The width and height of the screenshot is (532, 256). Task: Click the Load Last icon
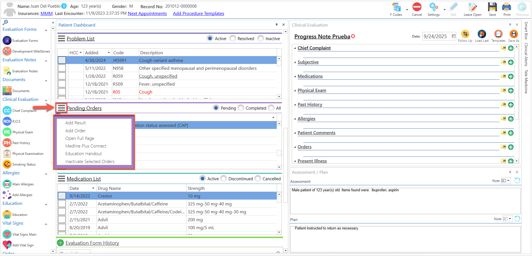click(482, 34)
